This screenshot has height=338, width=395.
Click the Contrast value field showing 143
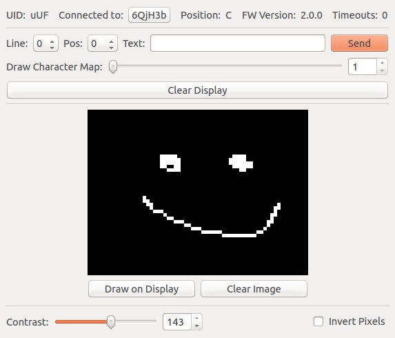[x=177, y=322]
